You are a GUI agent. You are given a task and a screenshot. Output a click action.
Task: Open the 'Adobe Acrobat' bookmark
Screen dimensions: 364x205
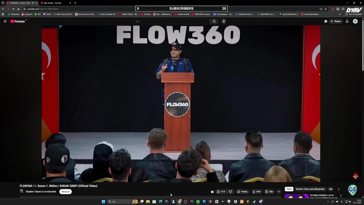click(182, 14)
